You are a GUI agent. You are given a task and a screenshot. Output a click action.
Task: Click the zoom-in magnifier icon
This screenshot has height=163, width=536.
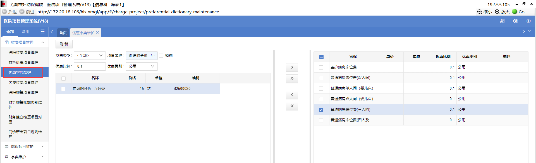(497, 12)
